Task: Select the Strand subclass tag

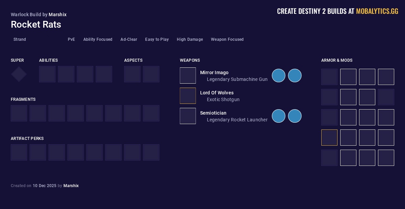Action: [20, 39]
